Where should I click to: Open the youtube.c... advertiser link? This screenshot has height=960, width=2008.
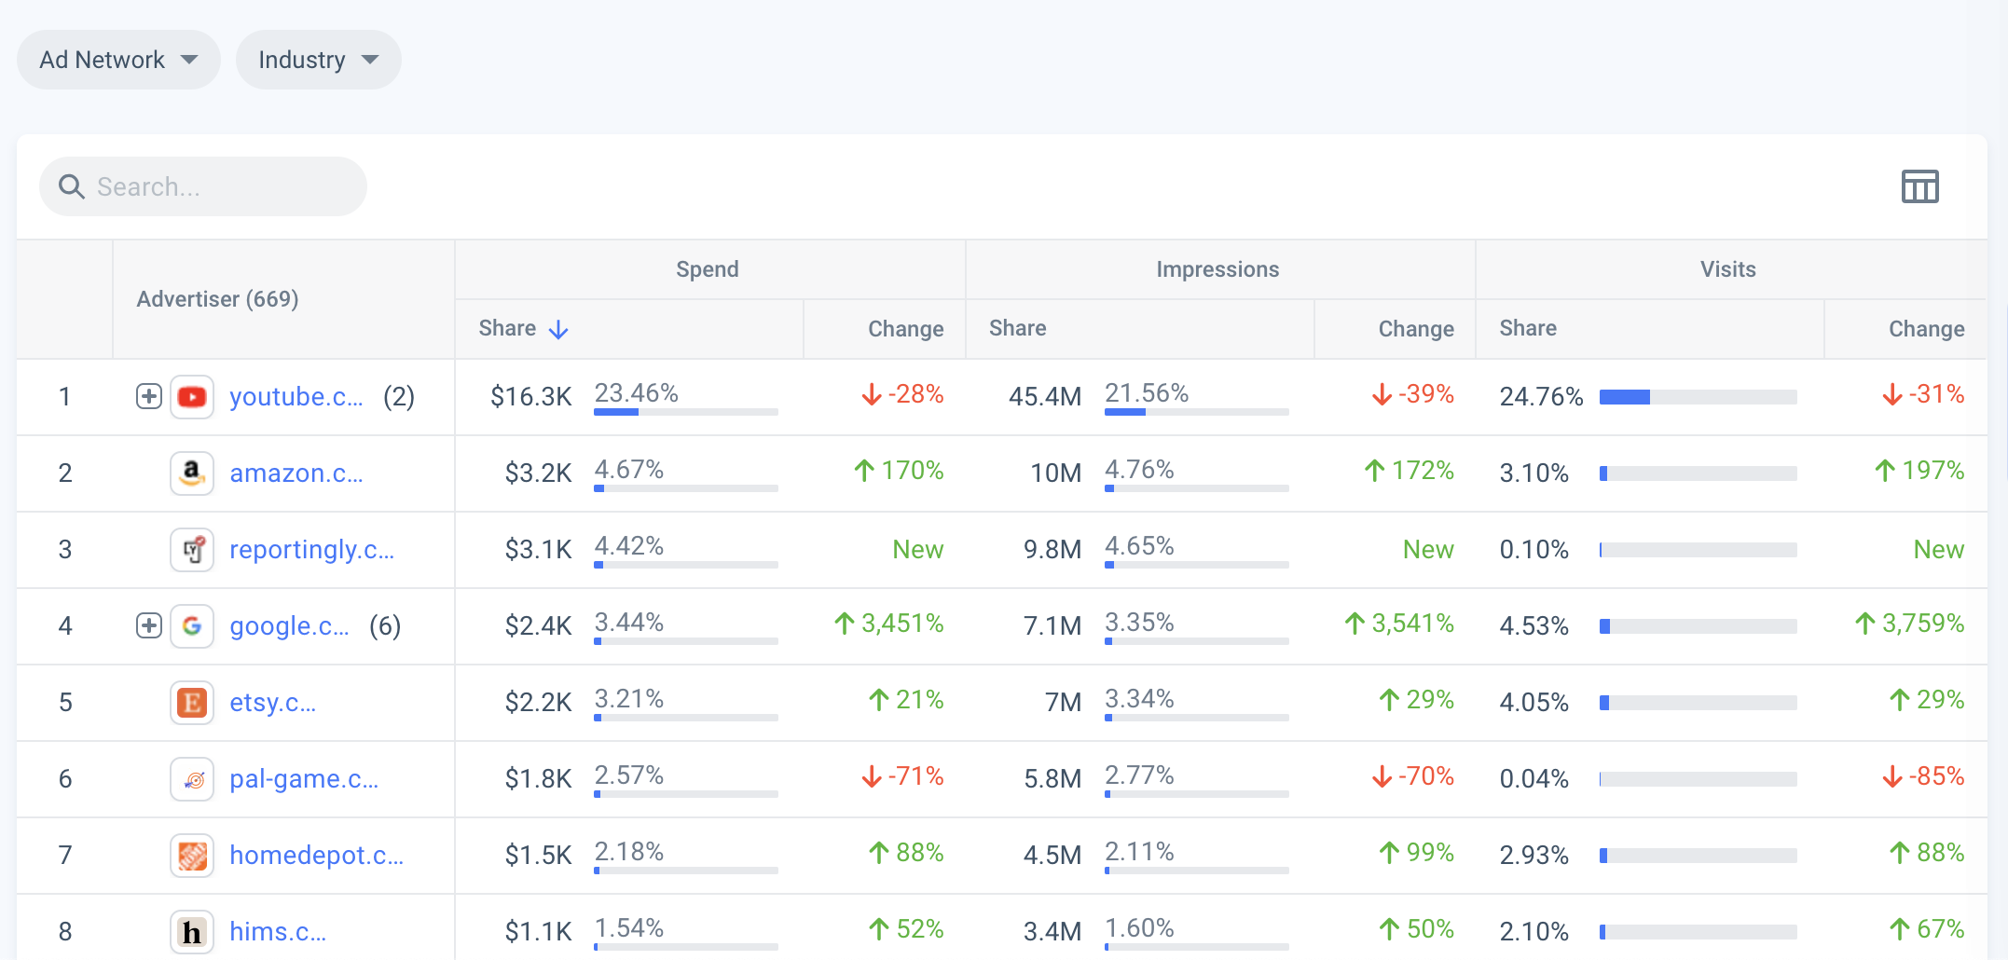[x=296, y=397]
